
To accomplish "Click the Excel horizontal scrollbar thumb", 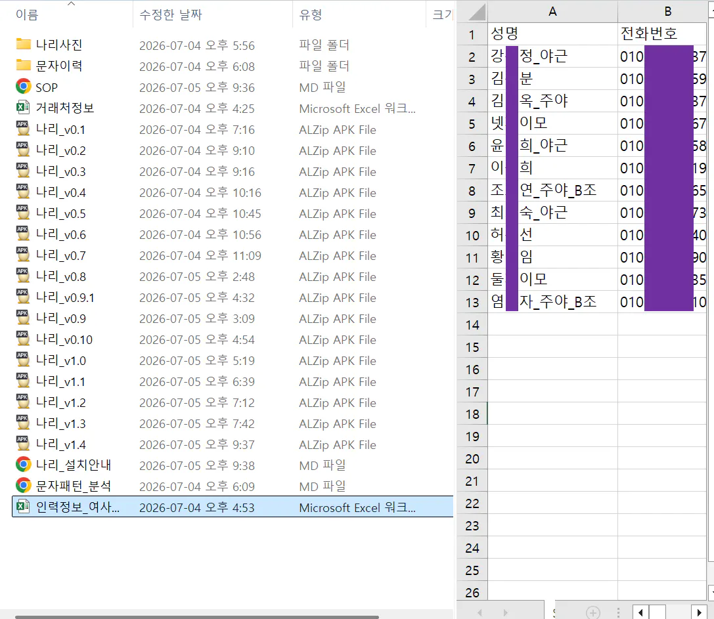I will [x=657, y=612].
